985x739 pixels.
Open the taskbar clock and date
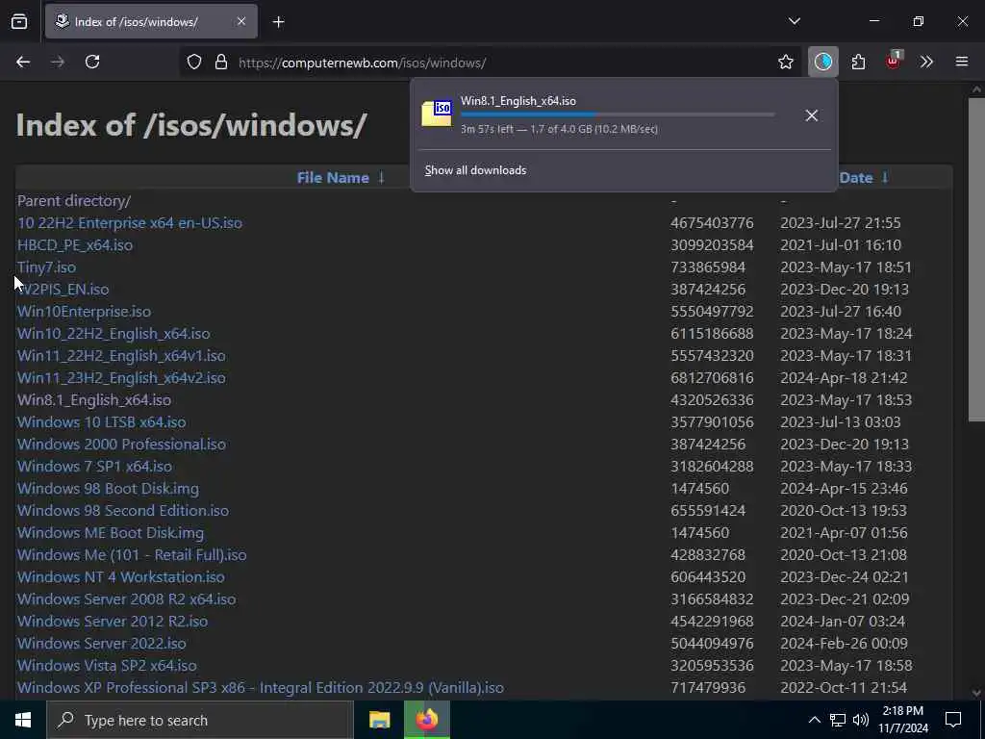(x=903, y=720)
